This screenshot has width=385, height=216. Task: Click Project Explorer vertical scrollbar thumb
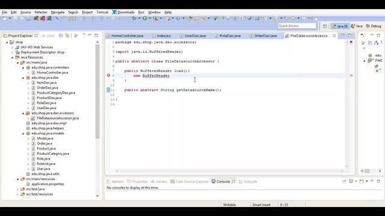coord(97,92)
